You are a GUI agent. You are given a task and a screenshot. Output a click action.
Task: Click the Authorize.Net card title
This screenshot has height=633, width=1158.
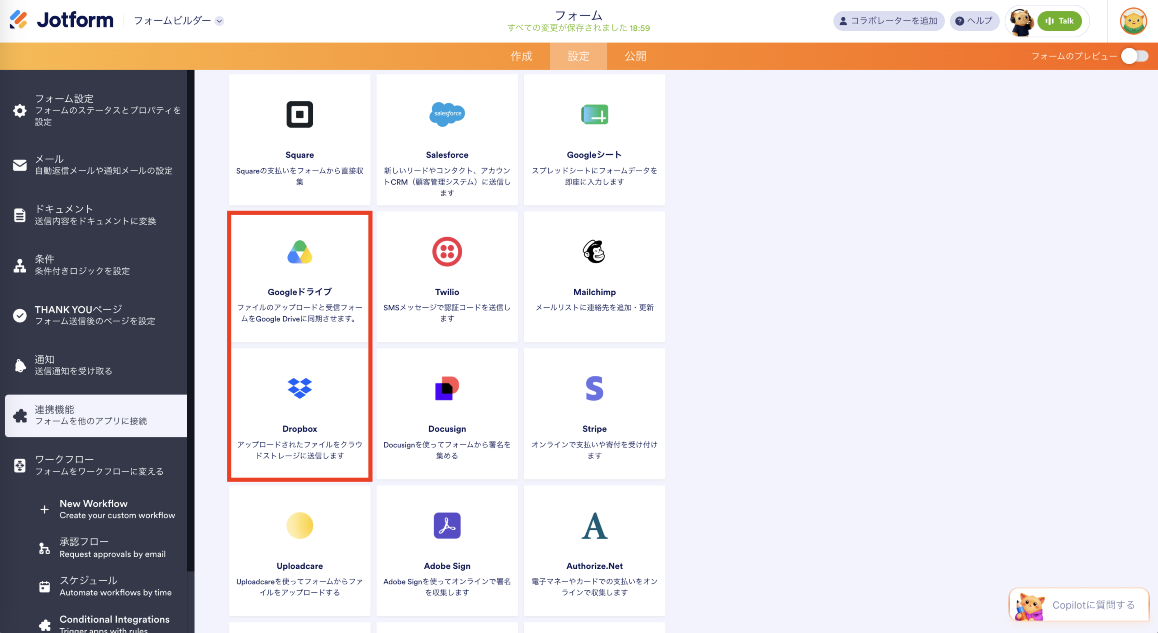[x=594, y=566]
